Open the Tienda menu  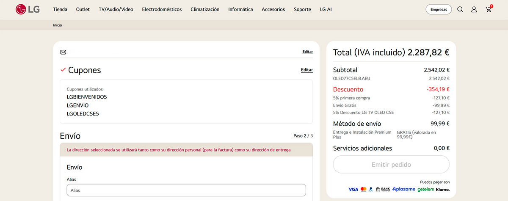click(x=60, y=9)
